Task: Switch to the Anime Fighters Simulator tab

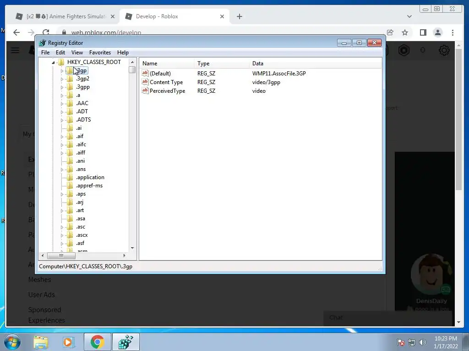Action: pos(65,16)
